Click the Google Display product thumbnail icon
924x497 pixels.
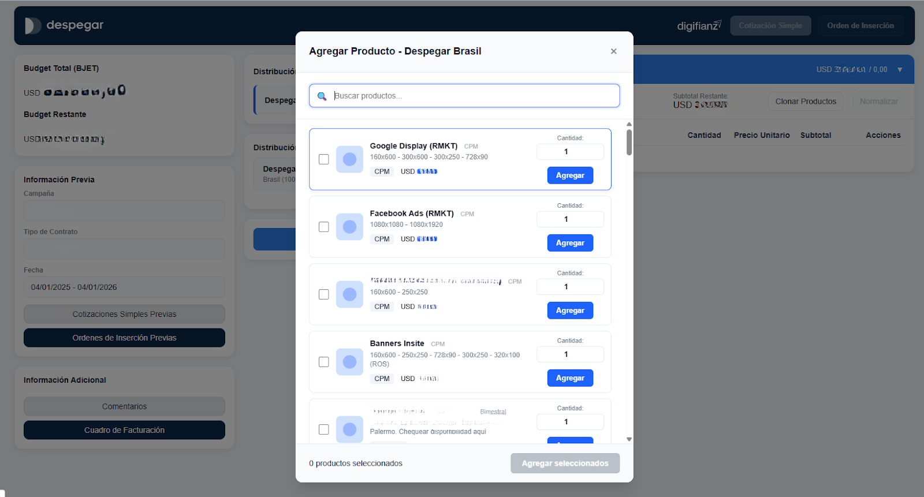pos(349,159)
